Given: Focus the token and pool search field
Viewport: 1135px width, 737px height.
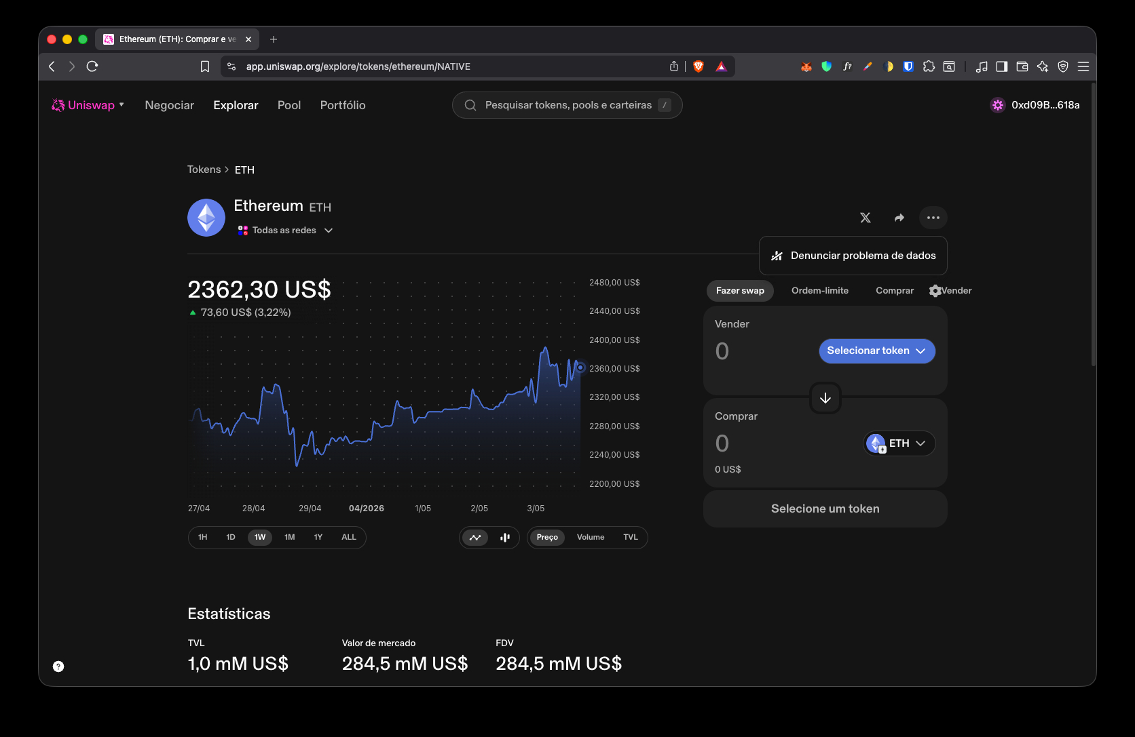Looking at the screenshot, I should (x=567, y=105).
